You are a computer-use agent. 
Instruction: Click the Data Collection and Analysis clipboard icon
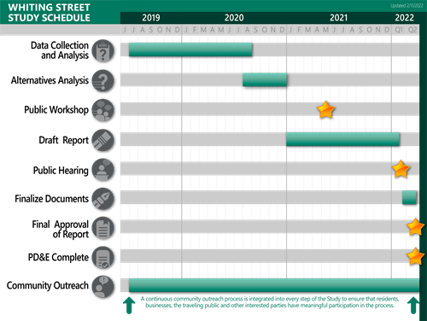pyautogui.click(x=103, y=50)
